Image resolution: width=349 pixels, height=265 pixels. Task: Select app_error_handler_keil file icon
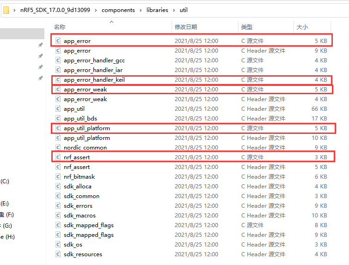pos(58,79)
